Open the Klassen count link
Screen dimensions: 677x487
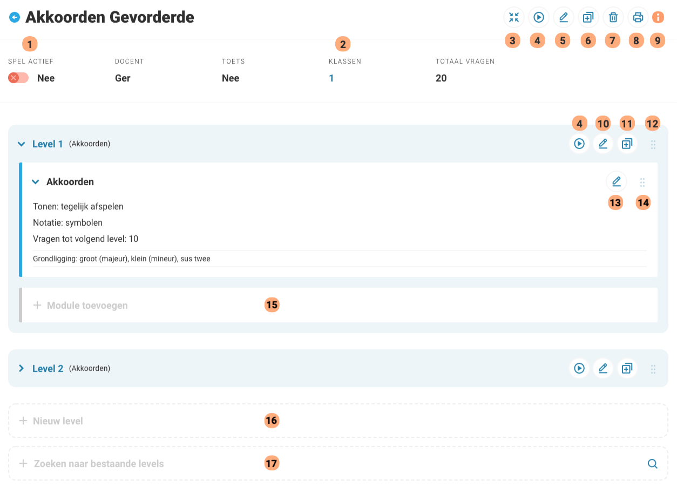coord(331,78)
